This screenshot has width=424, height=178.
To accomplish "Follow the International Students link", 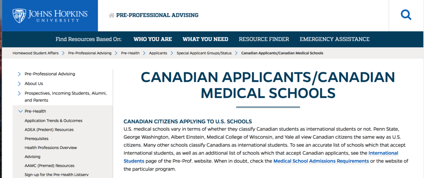I will [383, 153].
